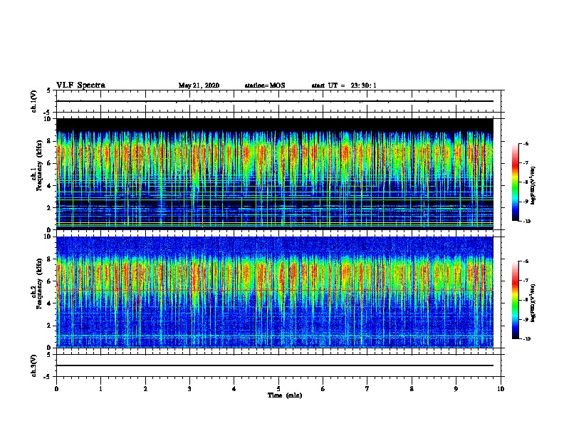This screenshot has width=564, height=436.
Task: Click time axis tick label '5'
Action: coord(278,389)
